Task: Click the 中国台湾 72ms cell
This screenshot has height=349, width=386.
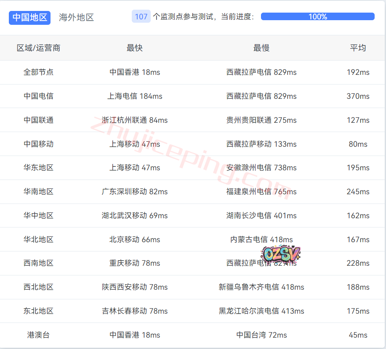Action: tap(261, 335)
